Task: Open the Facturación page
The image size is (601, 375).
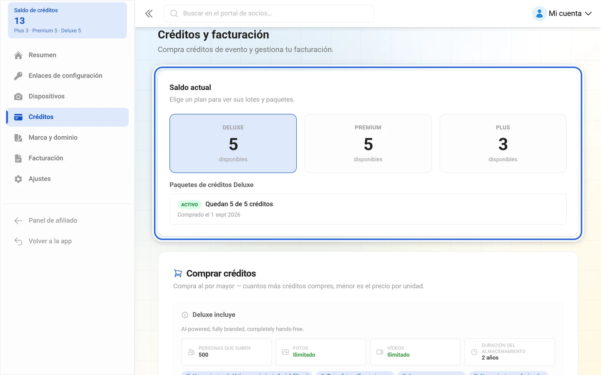Action: [x=67, y=158]
